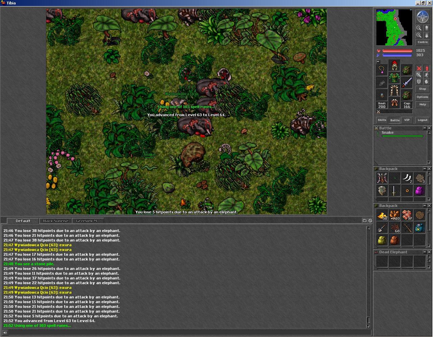Open the equipped backpack beside the helmet
433x337 pixels.
(407, 70)
